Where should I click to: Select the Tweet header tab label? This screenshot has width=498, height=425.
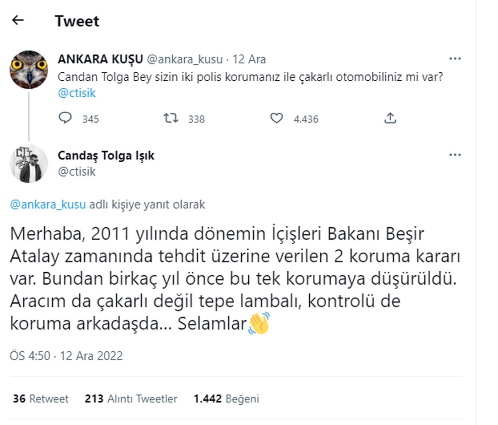78,21
